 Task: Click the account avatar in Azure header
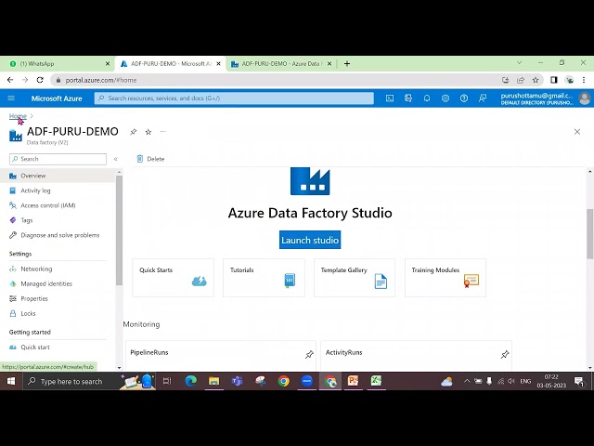(585, 98)
